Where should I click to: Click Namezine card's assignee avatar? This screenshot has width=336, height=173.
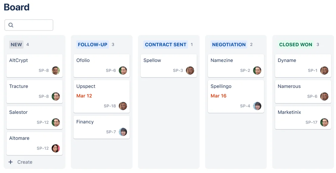(x=258, y=71)
